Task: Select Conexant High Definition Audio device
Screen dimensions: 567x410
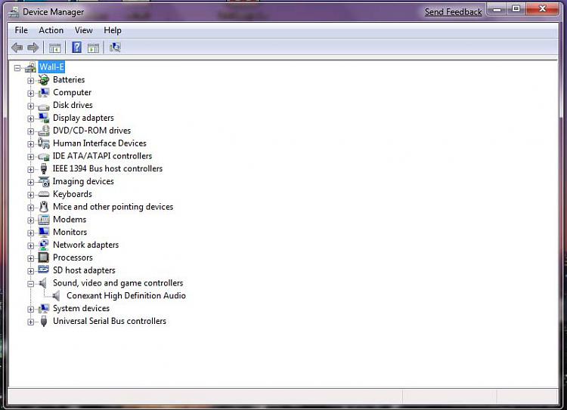Action: point(126,295)
